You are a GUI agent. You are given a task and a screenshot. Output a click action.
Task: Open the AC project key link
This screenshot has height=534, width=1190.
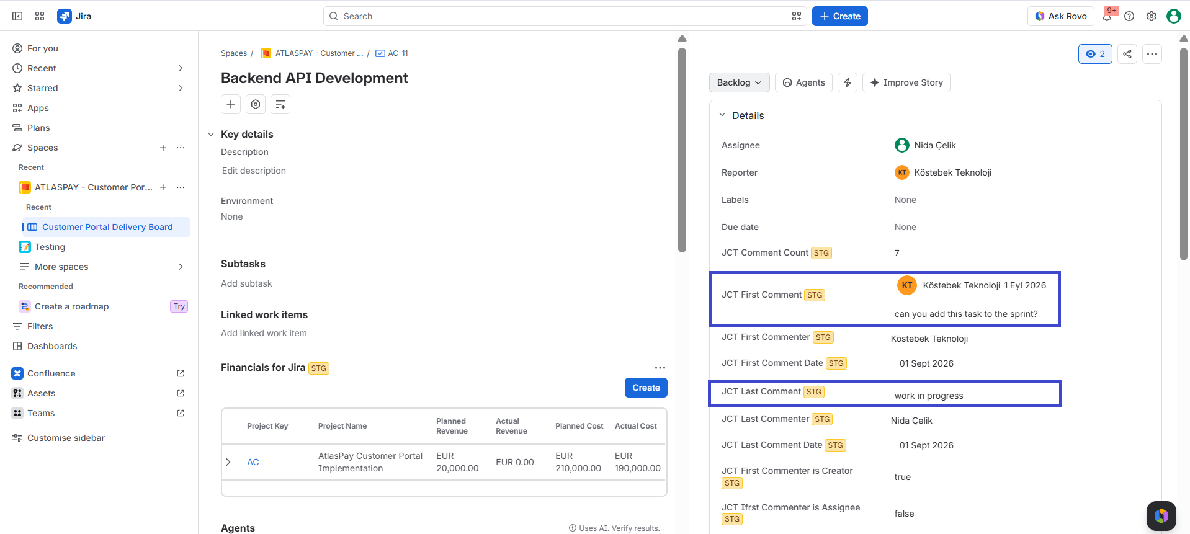(x=253, y=462)
